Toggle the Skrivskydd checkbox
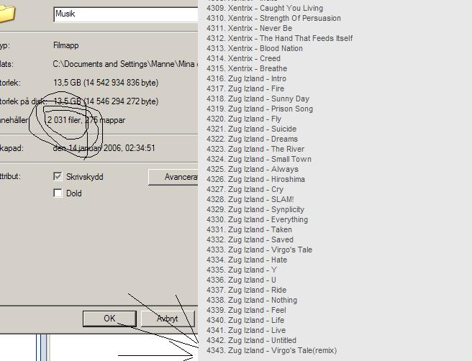Viewport: 472px width, 361px height. click(x=58, y=176)
